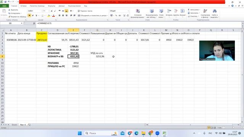Click the Delete cells (Удалить) icon

pyautogui.click(x=176, y=11)
